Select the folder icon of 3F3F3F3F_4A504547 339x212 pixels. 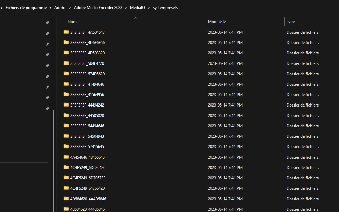(x=66, y=32)
